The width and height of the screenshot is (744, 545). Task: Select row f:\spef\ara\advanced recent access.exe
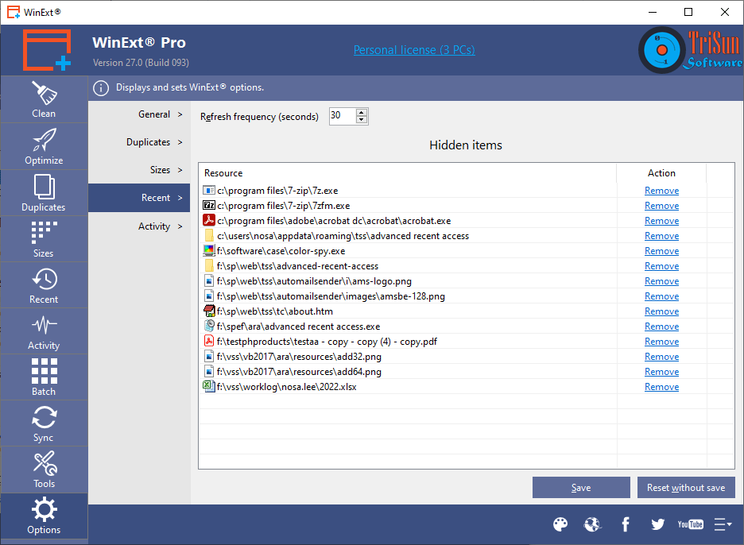point(467,327)
